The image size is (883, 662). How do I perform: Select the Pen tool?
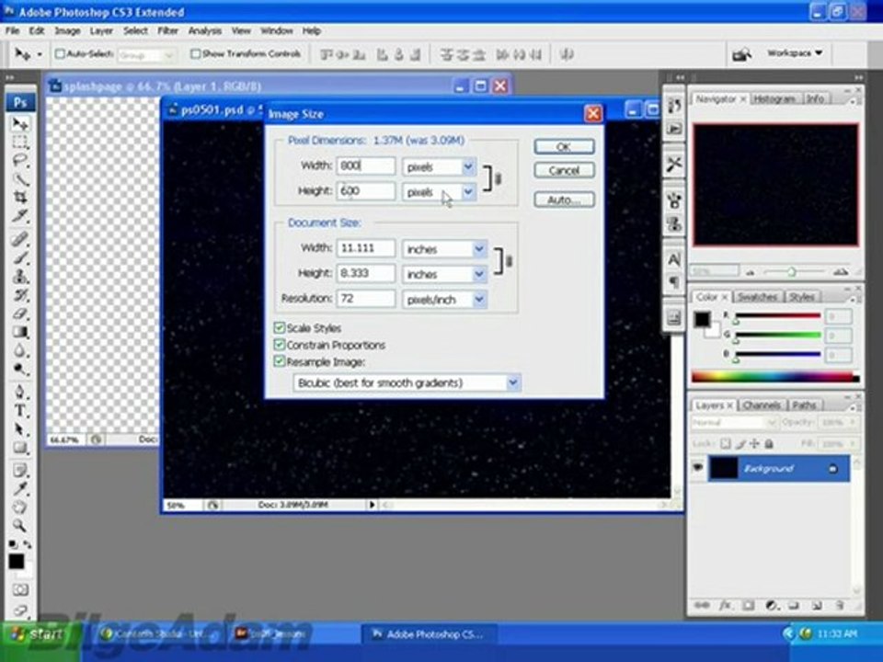click(19, 392)
